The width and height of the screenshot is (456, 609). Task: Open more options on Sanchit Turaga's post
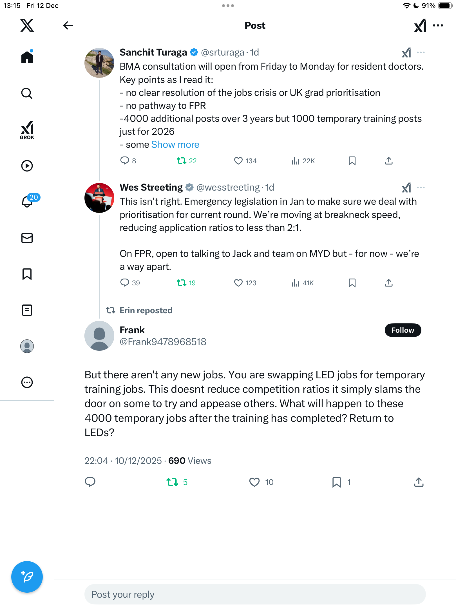coord(421,52)
